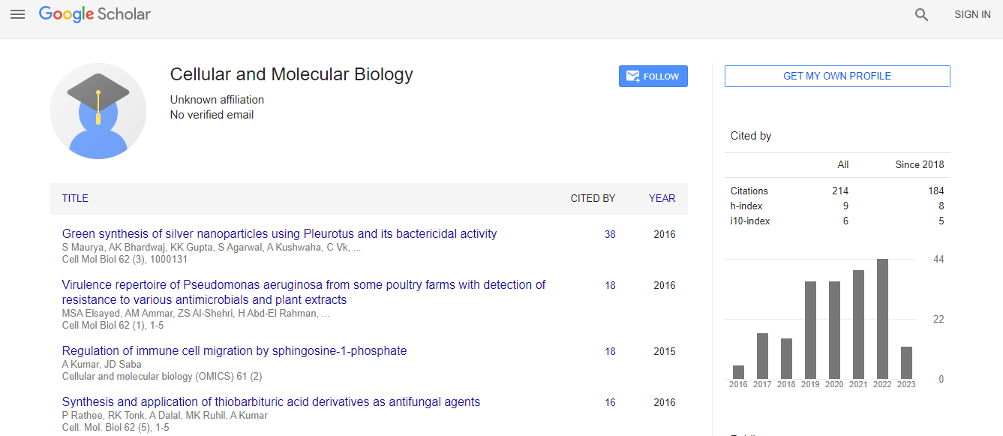Viewport: 1003px width, 436px height.
Task: Open the hamburger menu icon
Action: (x=17, y=14)
